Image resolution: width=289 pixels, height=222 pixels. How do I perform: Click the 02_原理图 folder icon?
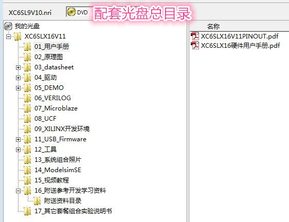[27, 57]
